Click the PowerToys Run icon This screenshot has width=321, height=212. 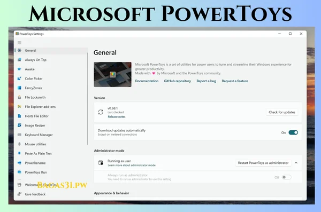click(x=19, y=172)
